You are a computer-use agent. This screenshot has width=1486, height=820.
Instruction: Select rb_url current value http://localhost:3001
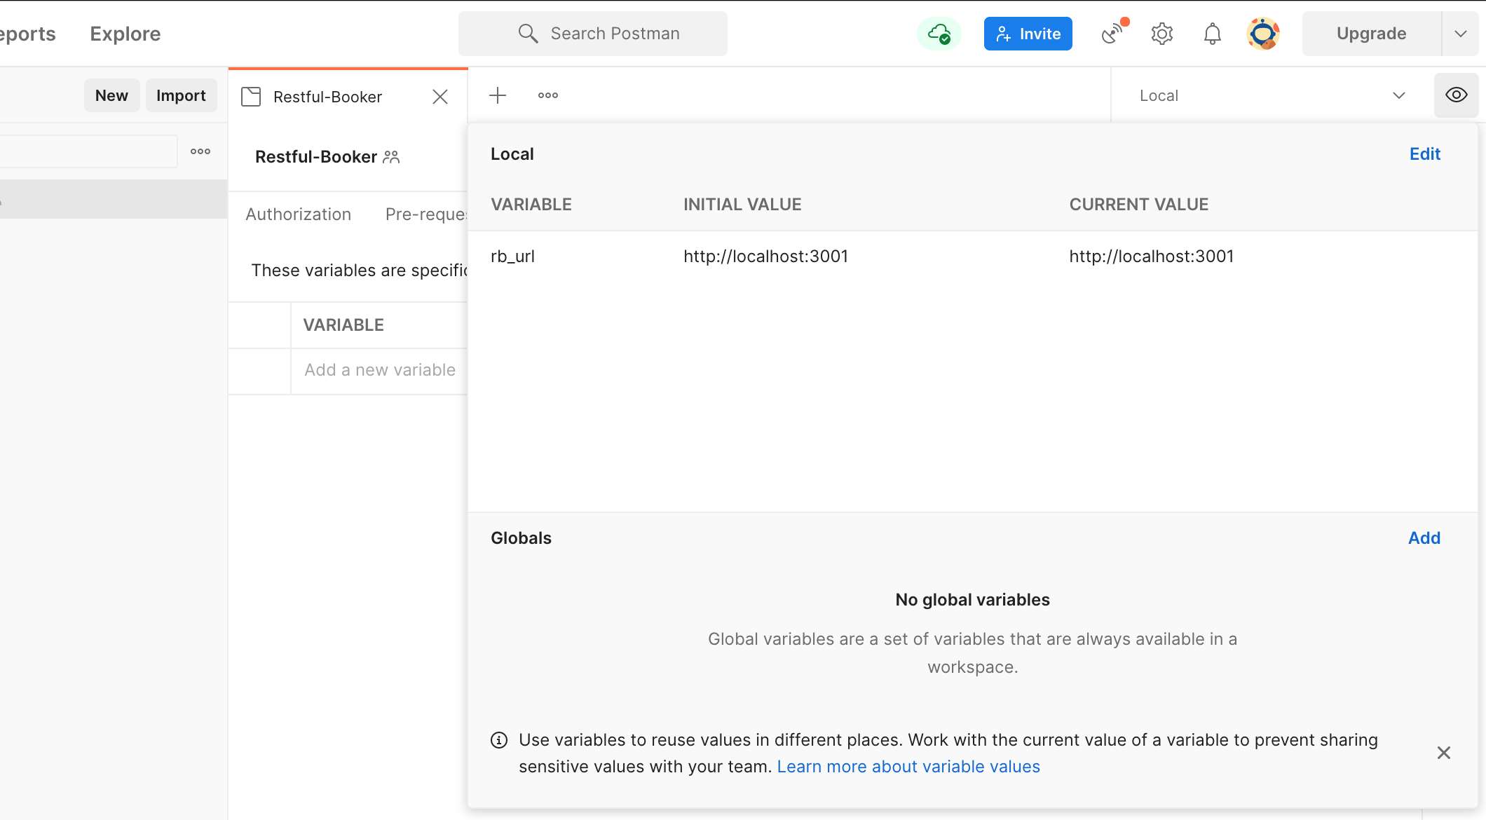pos(1152,257)
